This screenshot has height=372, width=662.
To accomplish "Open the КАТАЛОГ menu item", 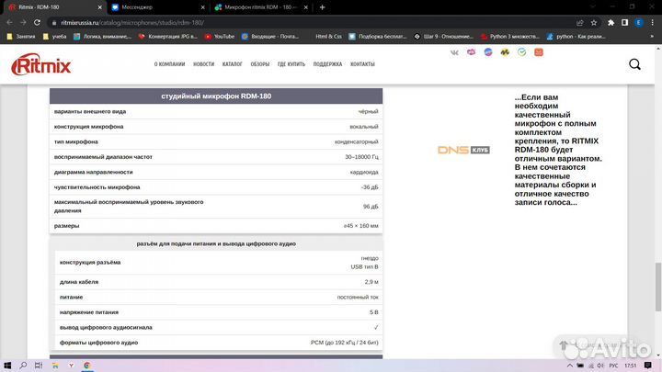I will [233, 64].
